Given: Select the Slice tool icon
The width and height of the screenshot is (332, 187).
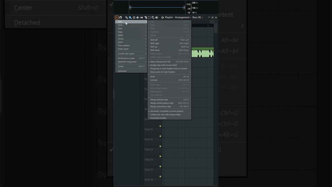Looking at the screenshot, I should click(x=145, y=17).
